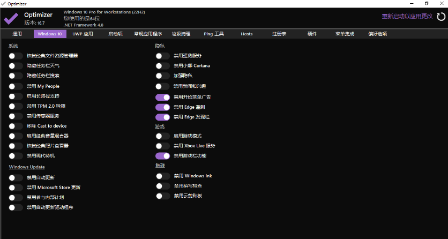448x239 pixels.
Task: Click the restart arrow icon at top right
Action: click(440, 17)
